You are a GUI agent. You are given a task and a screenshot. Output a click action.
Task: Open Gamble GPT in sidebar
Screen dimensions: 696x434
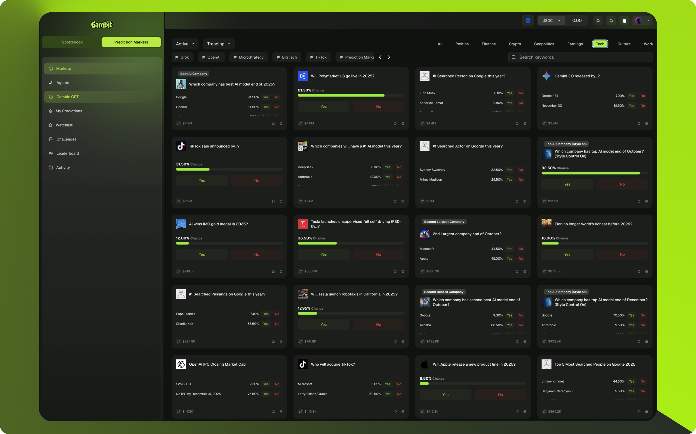(102, 97)
